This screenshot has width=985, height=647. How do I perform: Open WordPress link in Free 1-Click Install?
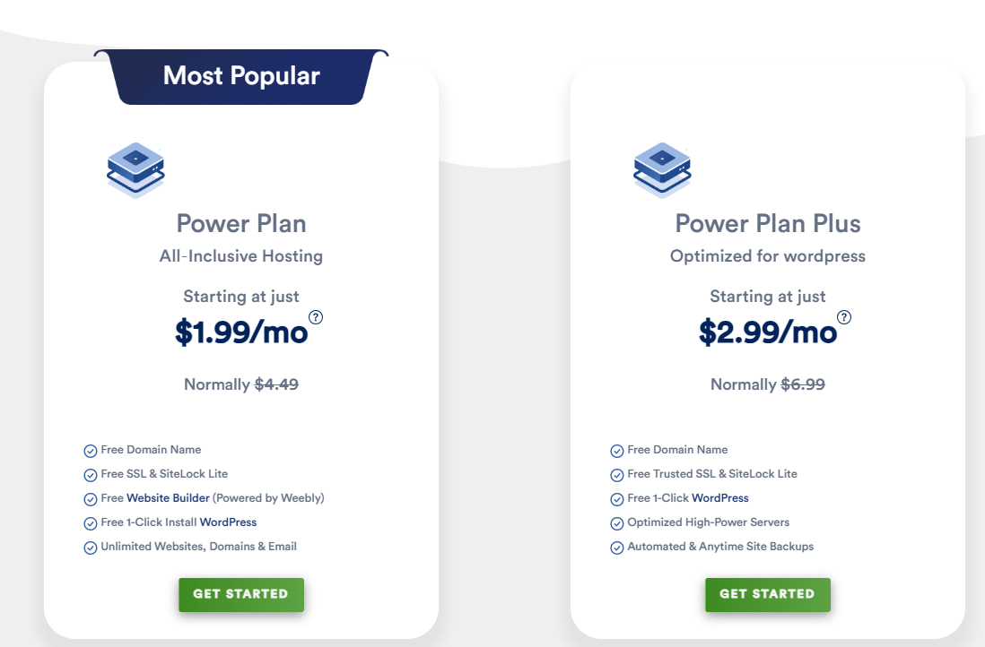[x=228, y=522]
